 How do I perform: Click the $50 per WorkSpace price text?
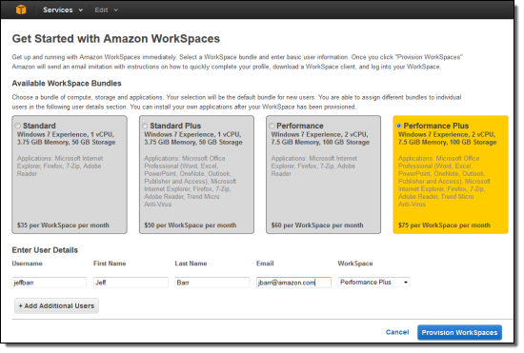click(x=191, y=226)
